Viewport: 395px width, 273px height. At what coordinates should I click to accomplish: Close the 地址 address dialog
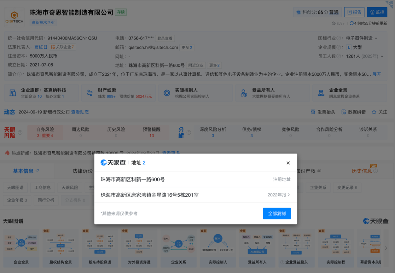pos(288,163)
